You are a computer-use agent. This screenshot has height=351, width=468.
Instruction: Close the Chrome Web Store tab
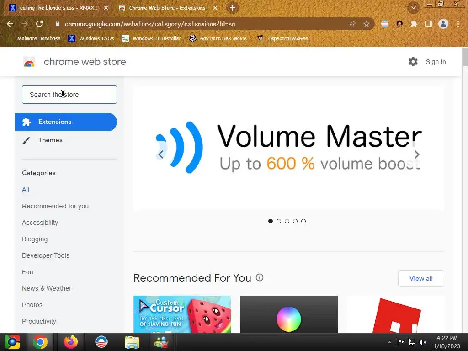[x=215, y=8]
